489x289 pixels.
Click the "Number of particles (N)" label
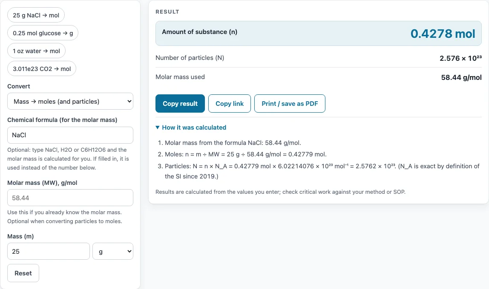pos(190,58)
